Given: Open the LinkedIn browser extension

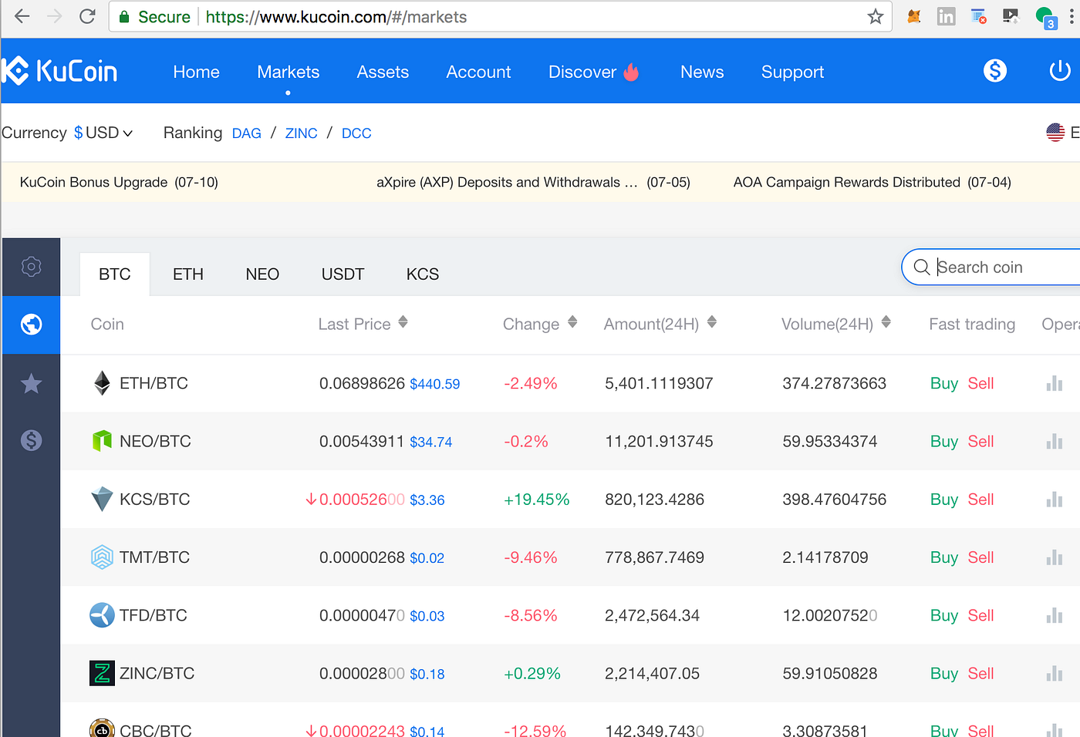Looking at the screenshot, I should click(946, 16).
